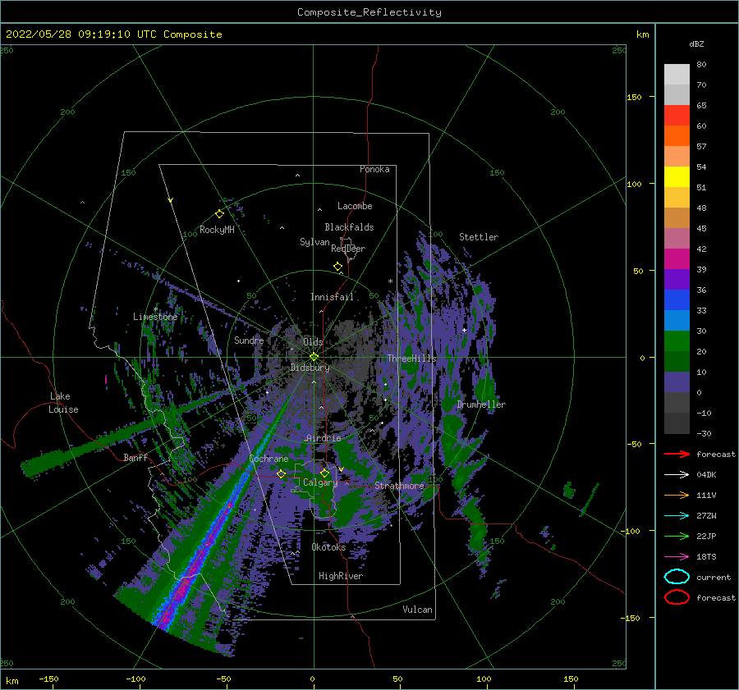Click the yellow diamond marker near RedDeer
739x690 pixels.
(x=338, y=267)
